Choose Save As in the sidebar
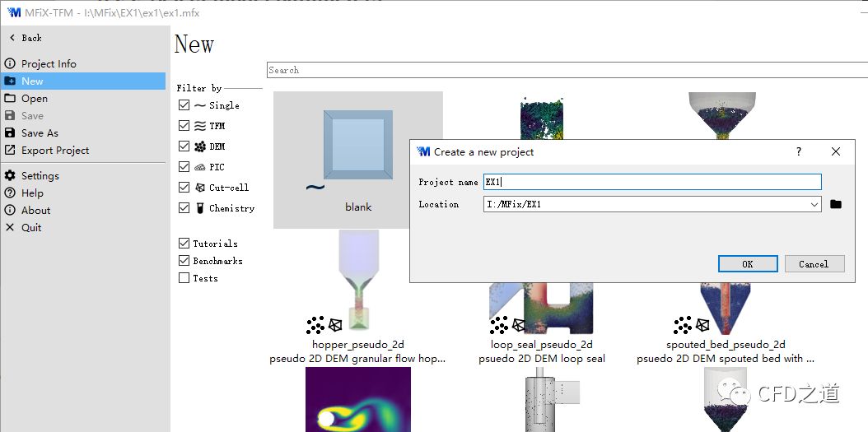Image resolution: width=868 pixels, height=432 pixels. click(40, 132)
